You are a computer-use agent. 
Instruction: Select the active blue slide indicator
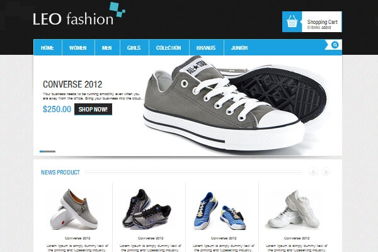[41, 151]
